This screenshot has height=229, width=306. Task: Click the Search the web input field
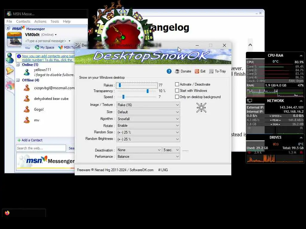coord(41,148)
